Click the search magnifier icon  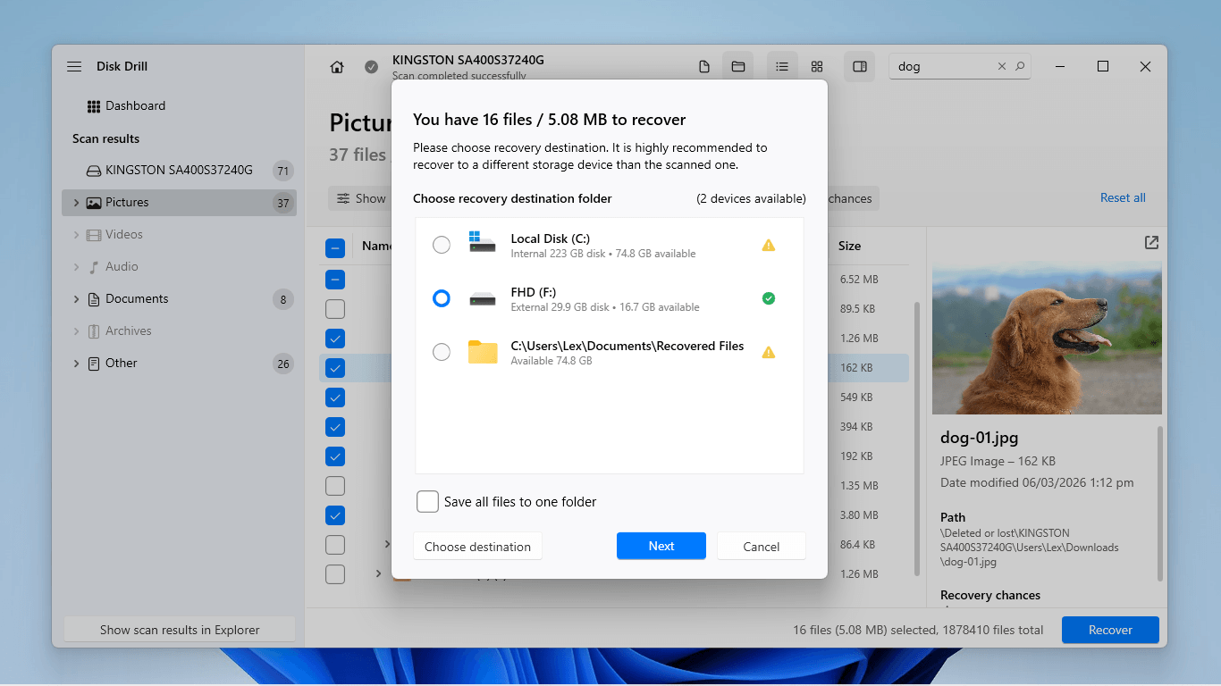pos(1020,67)
